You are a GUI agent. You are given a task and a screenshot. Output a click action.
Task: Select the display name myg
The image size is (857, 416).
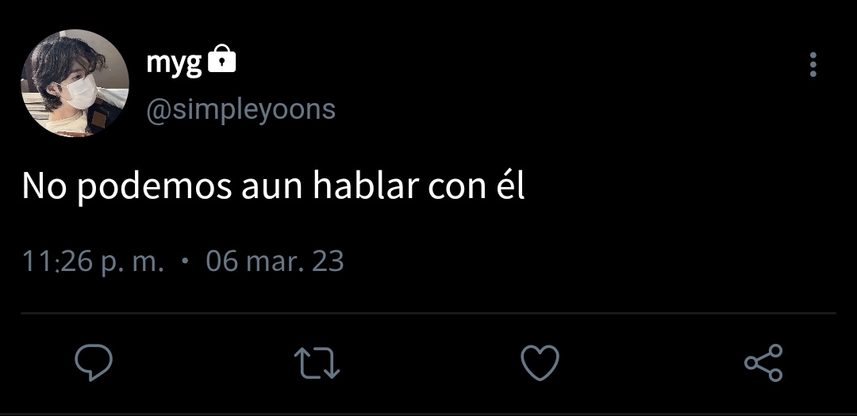(x=174, y=63)
